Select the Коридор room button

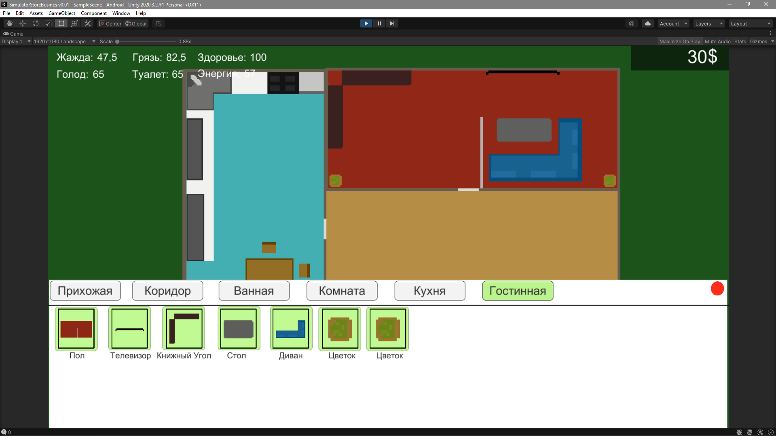pyautogui.click(x=167, y=291)
